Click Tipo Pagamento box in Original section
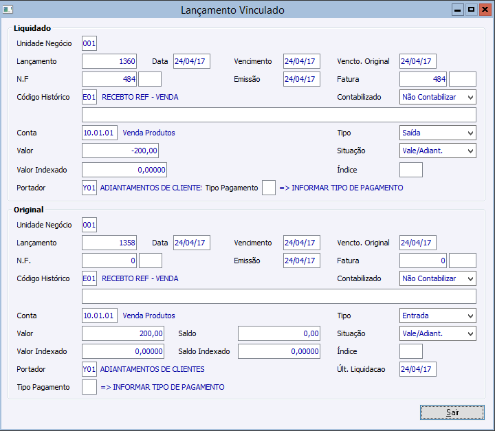Viewport: 495px width, 431px height. 89,387
